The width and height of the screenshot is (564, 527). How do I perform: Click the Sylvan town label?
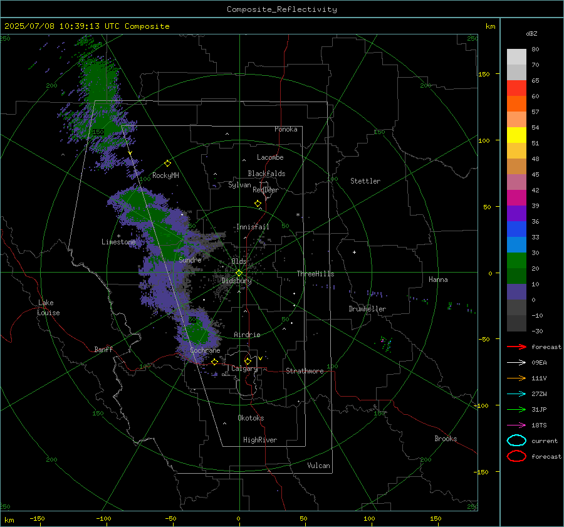coord(239,185)
